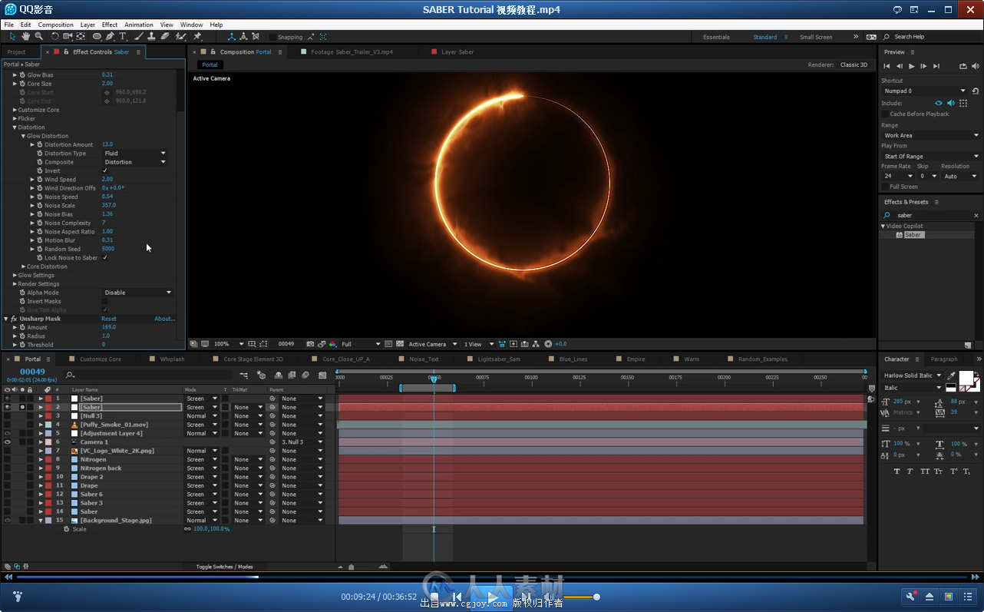
Task: Click the Draft 3D icon in timeline
Action: 262,375
